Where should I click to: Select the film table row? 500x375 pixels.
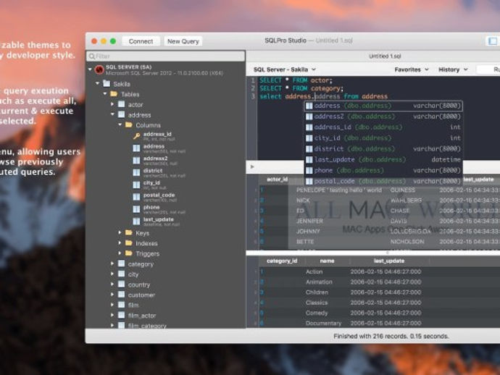166,305
